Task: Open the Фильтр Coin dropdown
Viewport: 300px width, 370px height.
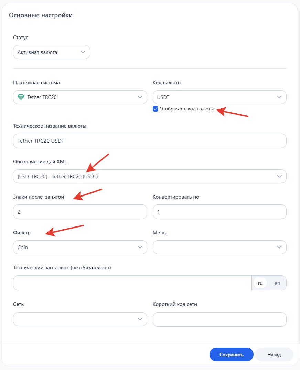Action: point(80,247)
